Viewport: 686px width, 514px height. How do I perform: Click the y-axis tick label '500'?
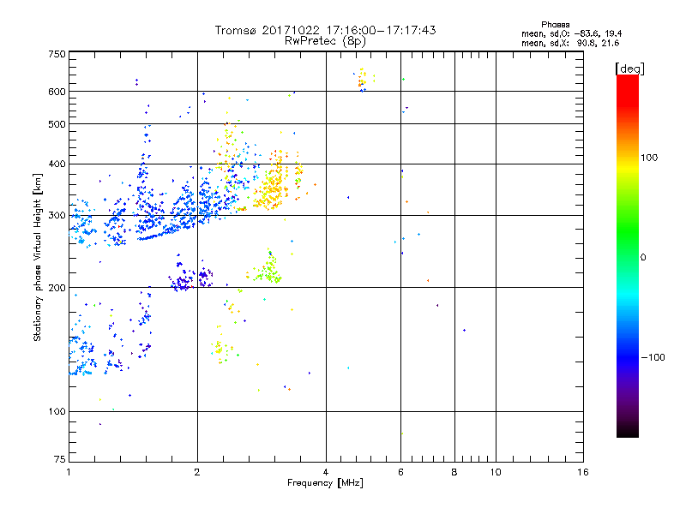click(x=57, y=124)
